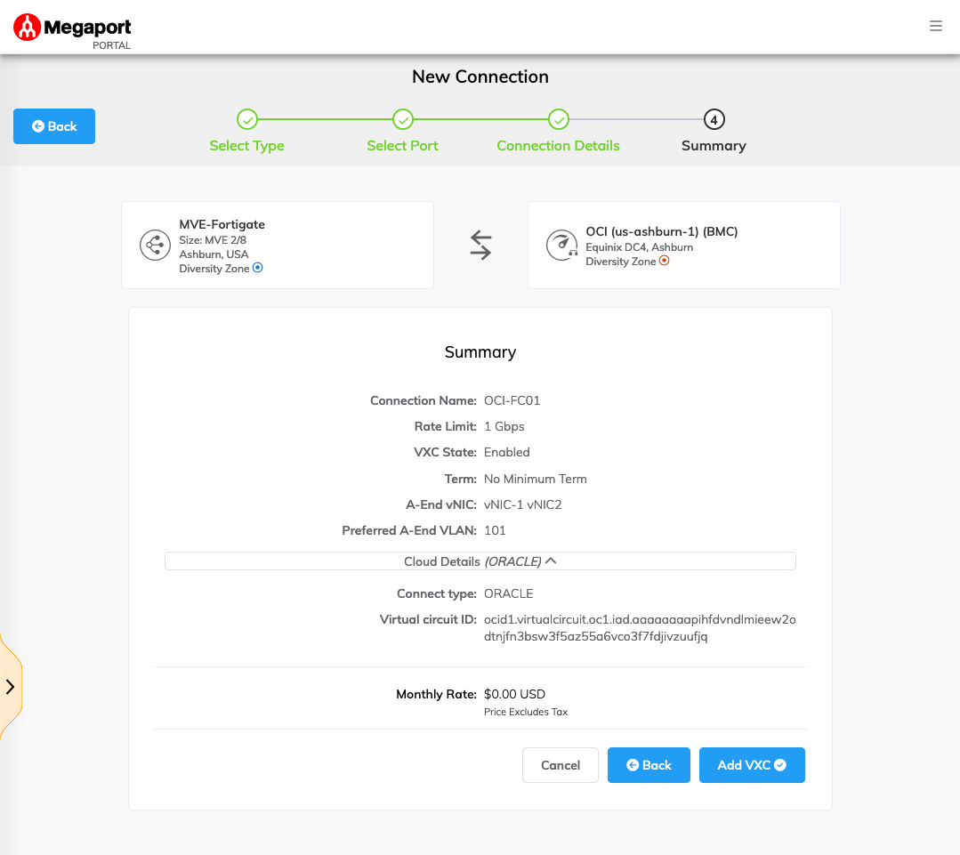Click the Megaport Portal logo

[x=72, y=31]
